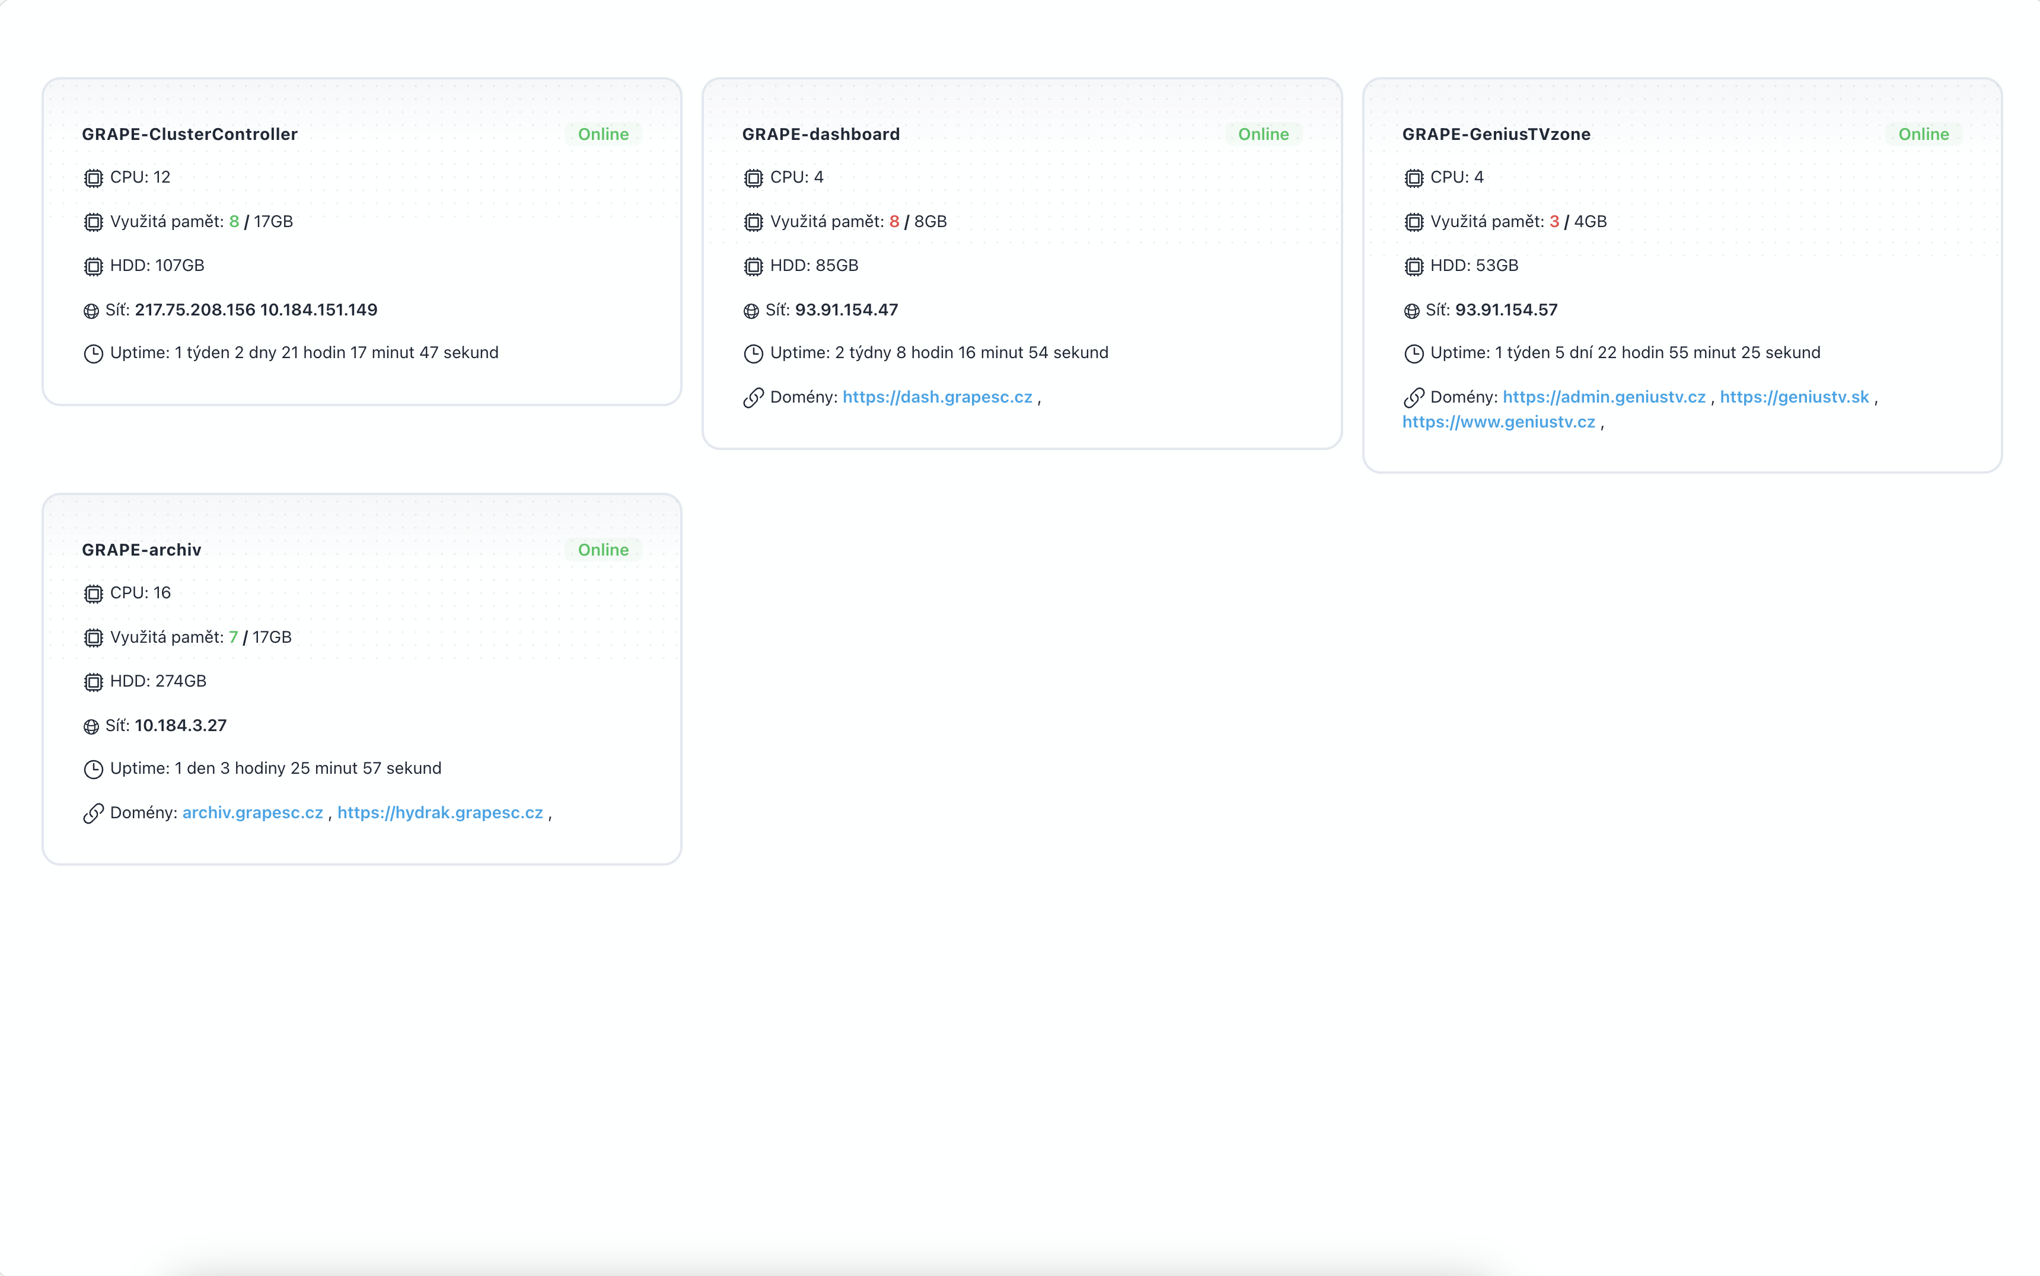Screen dimensions: 2040x1276
Task: Click the CPU chip icon in GRAPE-ClusterController
Action: point(93,178)
